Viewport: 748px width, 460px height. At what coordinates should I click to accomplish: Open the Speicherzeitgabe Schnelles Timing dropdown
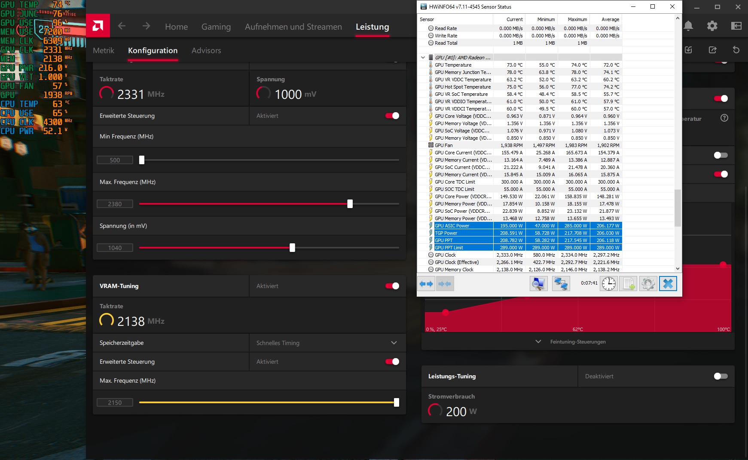327,343
